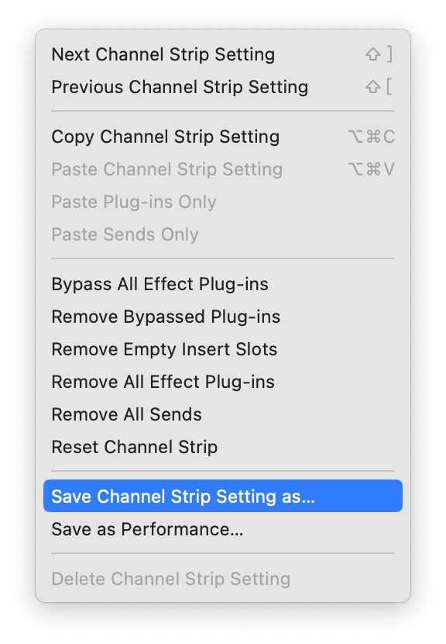Choose Remove Empty Insert Slots
Viewport: 446px width, 644px height.
coord(223,349)
